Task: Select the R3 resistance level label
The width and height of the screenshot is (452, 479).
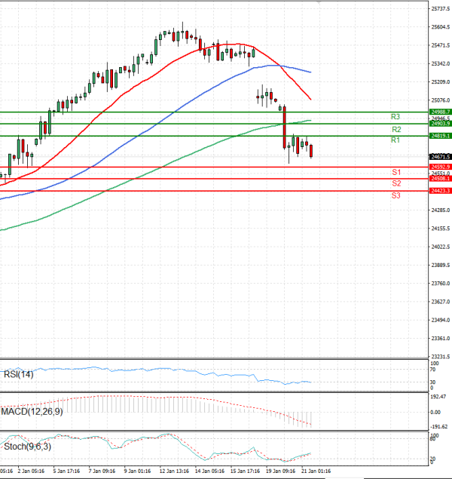Action: [x=395, y=117]
